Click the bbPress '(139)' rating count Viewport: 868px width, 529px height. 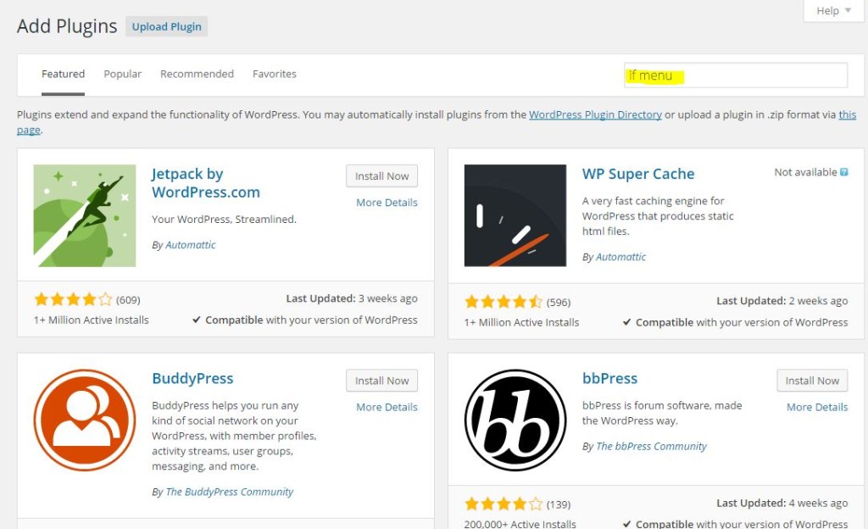pos(558,504)
